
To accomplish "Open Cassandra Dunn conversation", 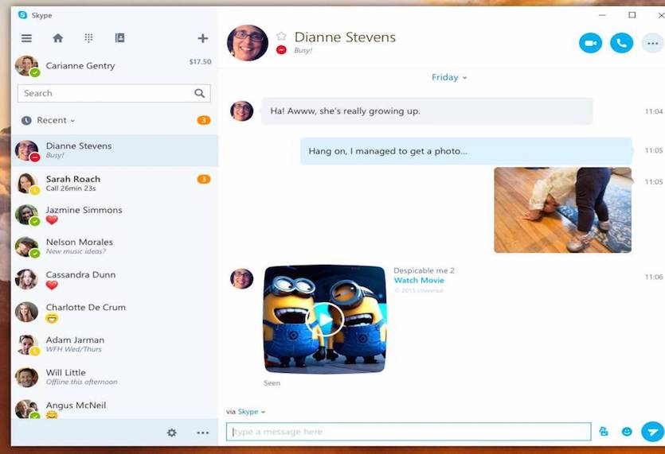I will 115,280.
